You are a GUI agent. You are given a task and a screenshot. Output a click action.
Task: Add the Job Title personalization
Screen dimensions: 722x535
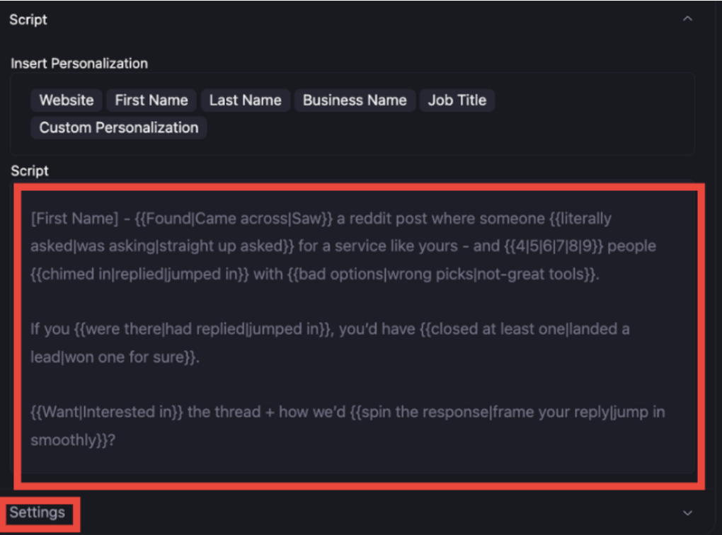457,100
